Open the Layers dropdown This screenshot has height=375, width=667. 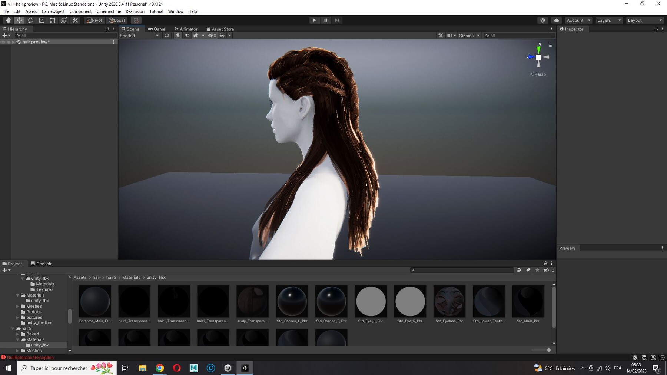(x=609, y=20)
